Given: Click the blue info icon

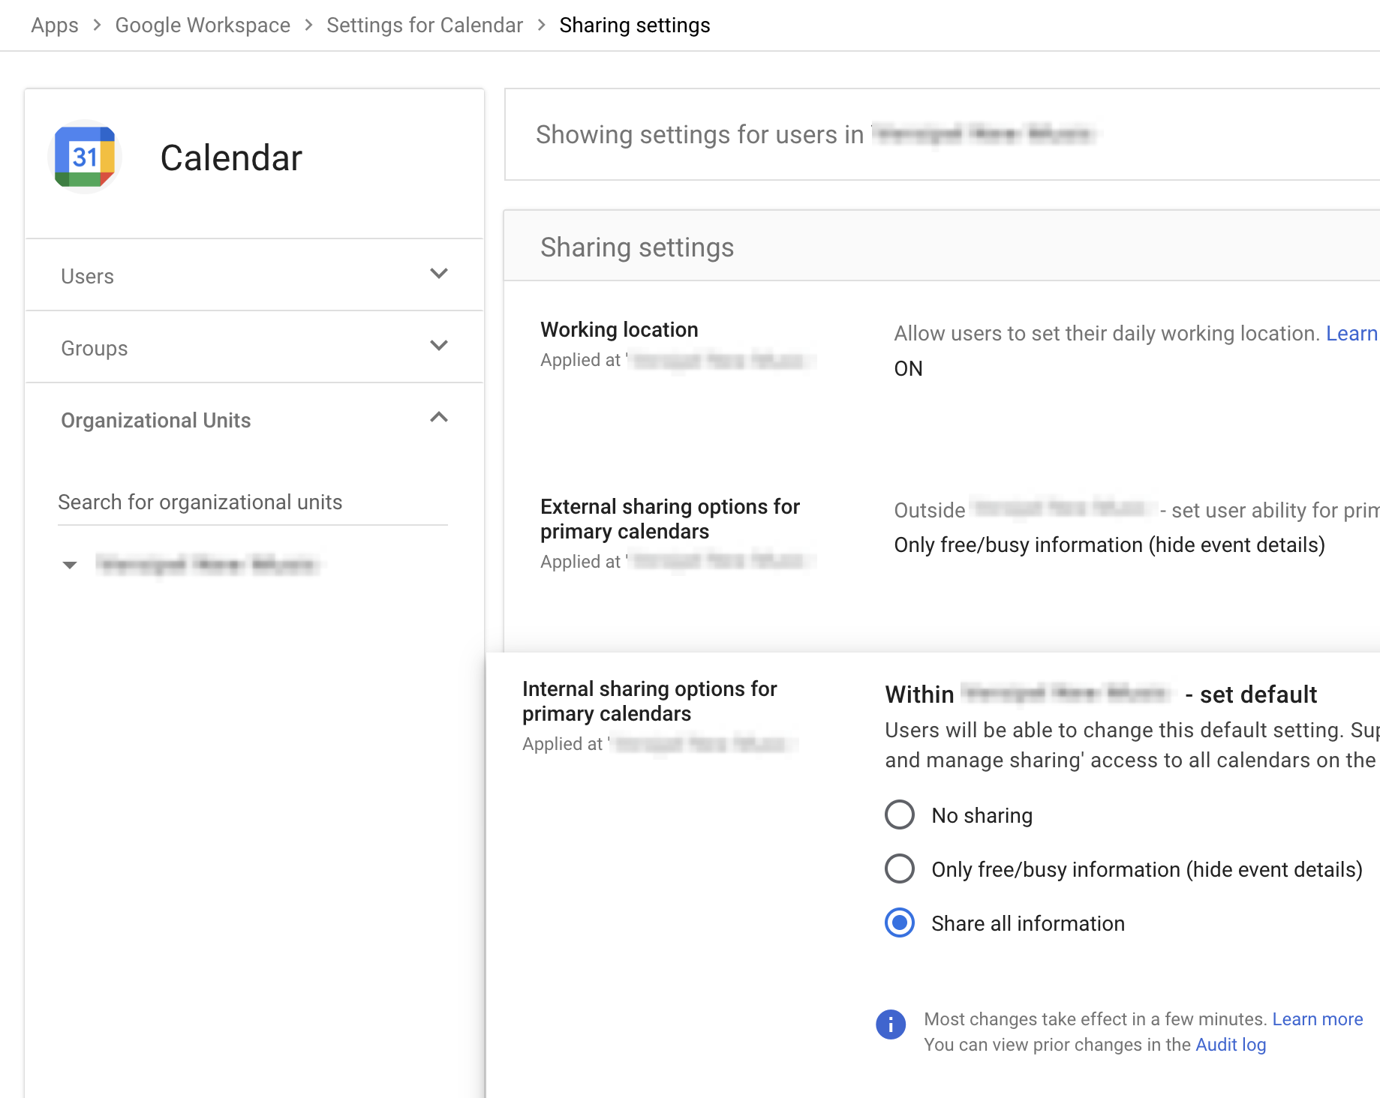Looking at the screenshot, I should [891, 1024].
